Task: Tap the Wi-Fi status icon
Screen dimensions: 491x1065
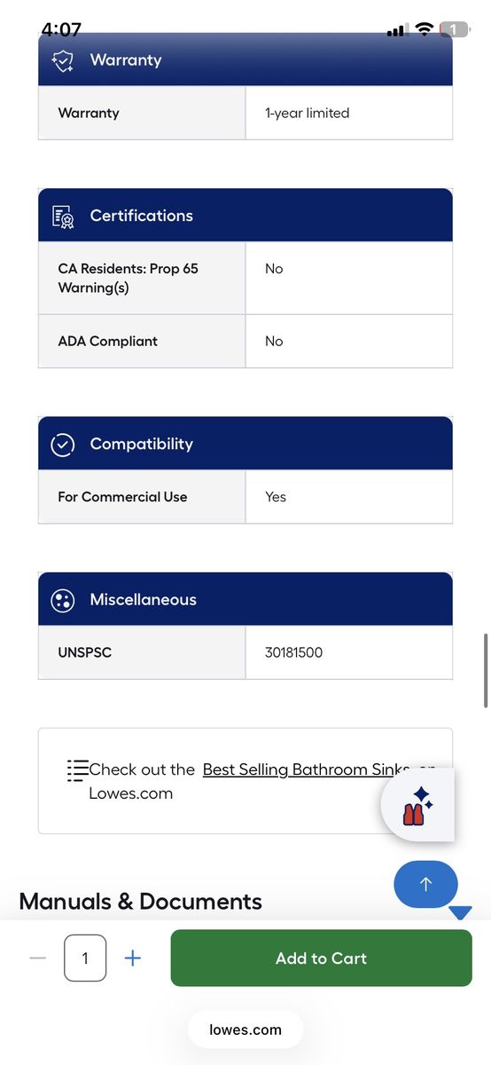Action: click(424, 29)
